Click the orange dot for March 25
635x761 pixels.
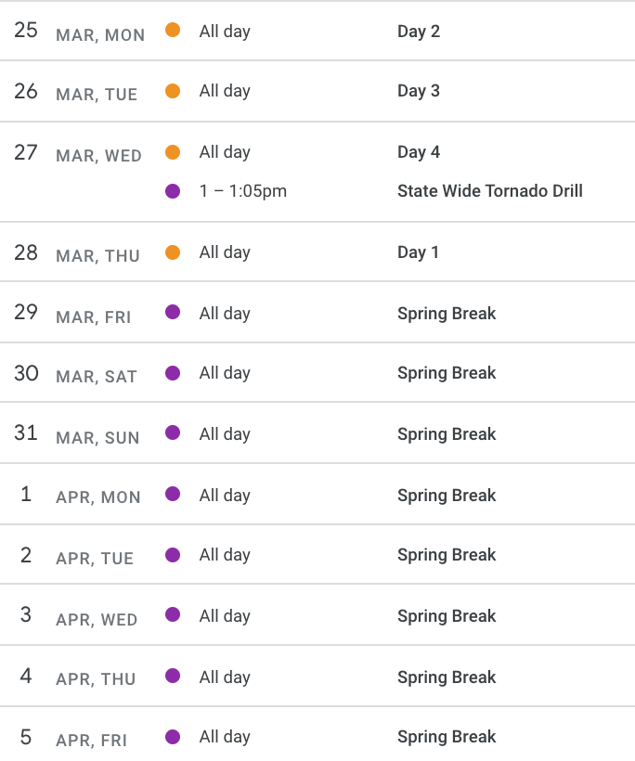click(173, 30)
